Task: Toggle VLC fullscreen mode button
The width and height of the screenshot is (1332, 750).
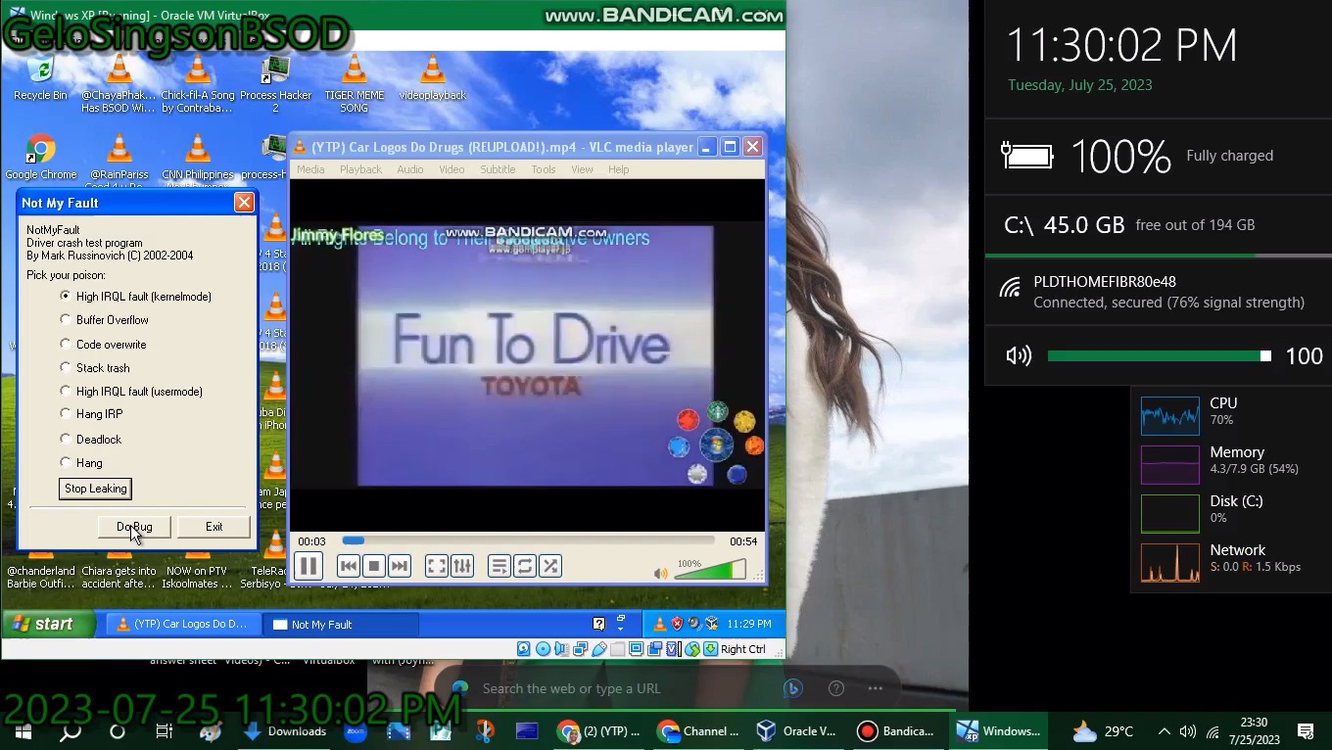Action: point(437,566)
